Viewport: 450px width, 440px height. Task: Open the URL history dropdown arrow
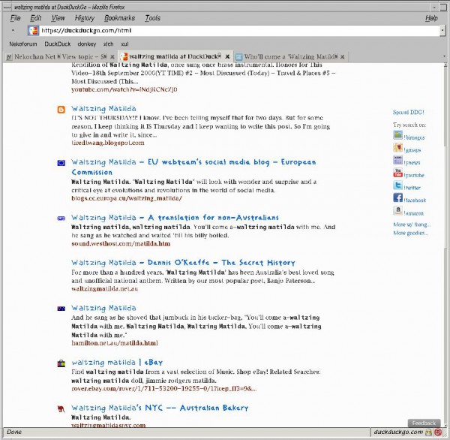click(442, 30)
